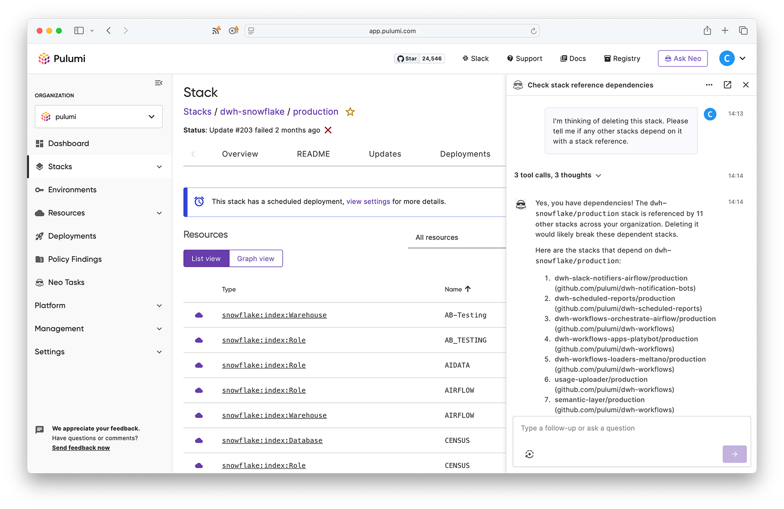
Task: Open the GitHub Star button
Action: click(x=407, y=59)
